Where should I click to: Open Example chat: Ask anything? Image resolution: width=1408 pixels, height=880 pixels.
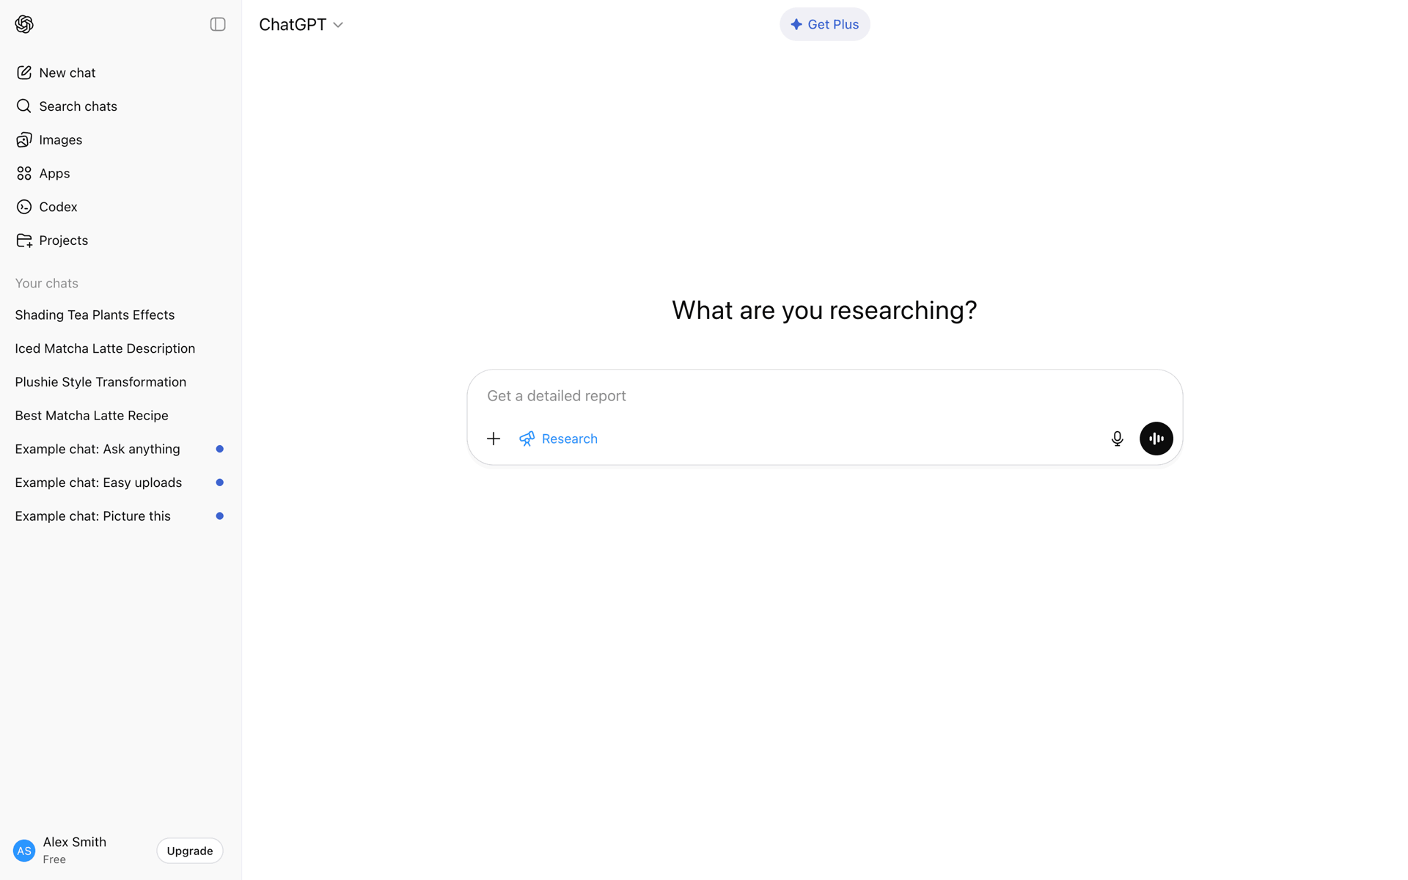[x=120, y=449]
